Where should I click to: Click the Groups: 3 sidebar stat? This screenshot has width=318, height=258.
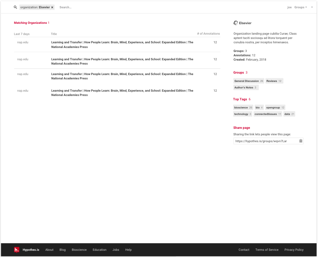(240, 51)
